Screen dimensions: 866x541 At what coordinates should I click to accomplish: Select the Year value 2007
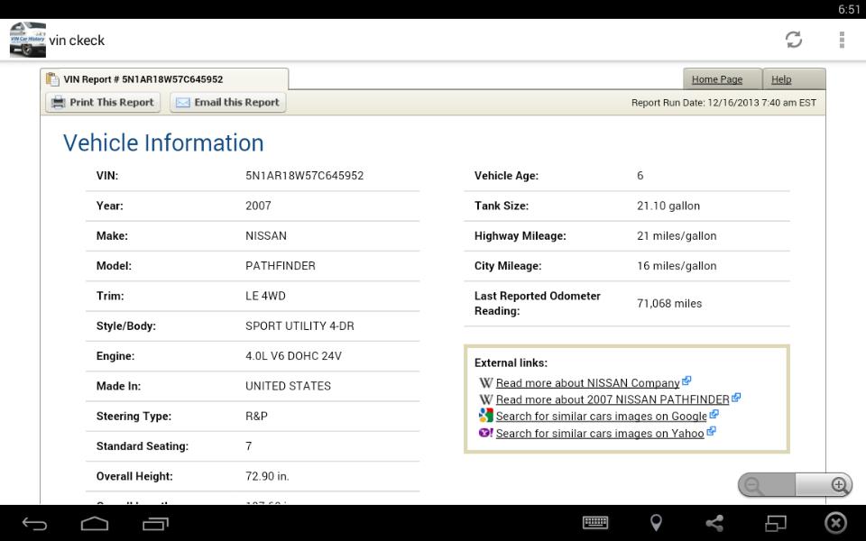pyautogui.click(x=258, y=206)
